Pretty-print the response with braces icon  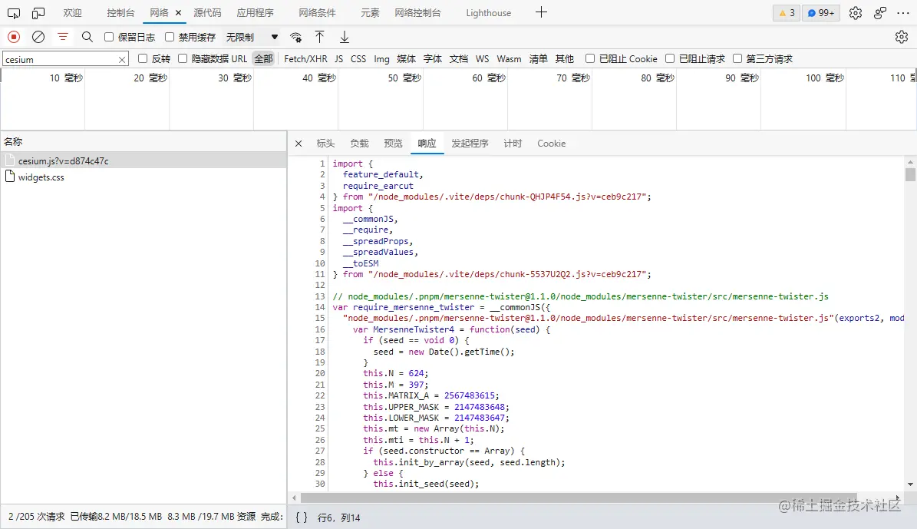pyautogui.click(x=301, y=517)
